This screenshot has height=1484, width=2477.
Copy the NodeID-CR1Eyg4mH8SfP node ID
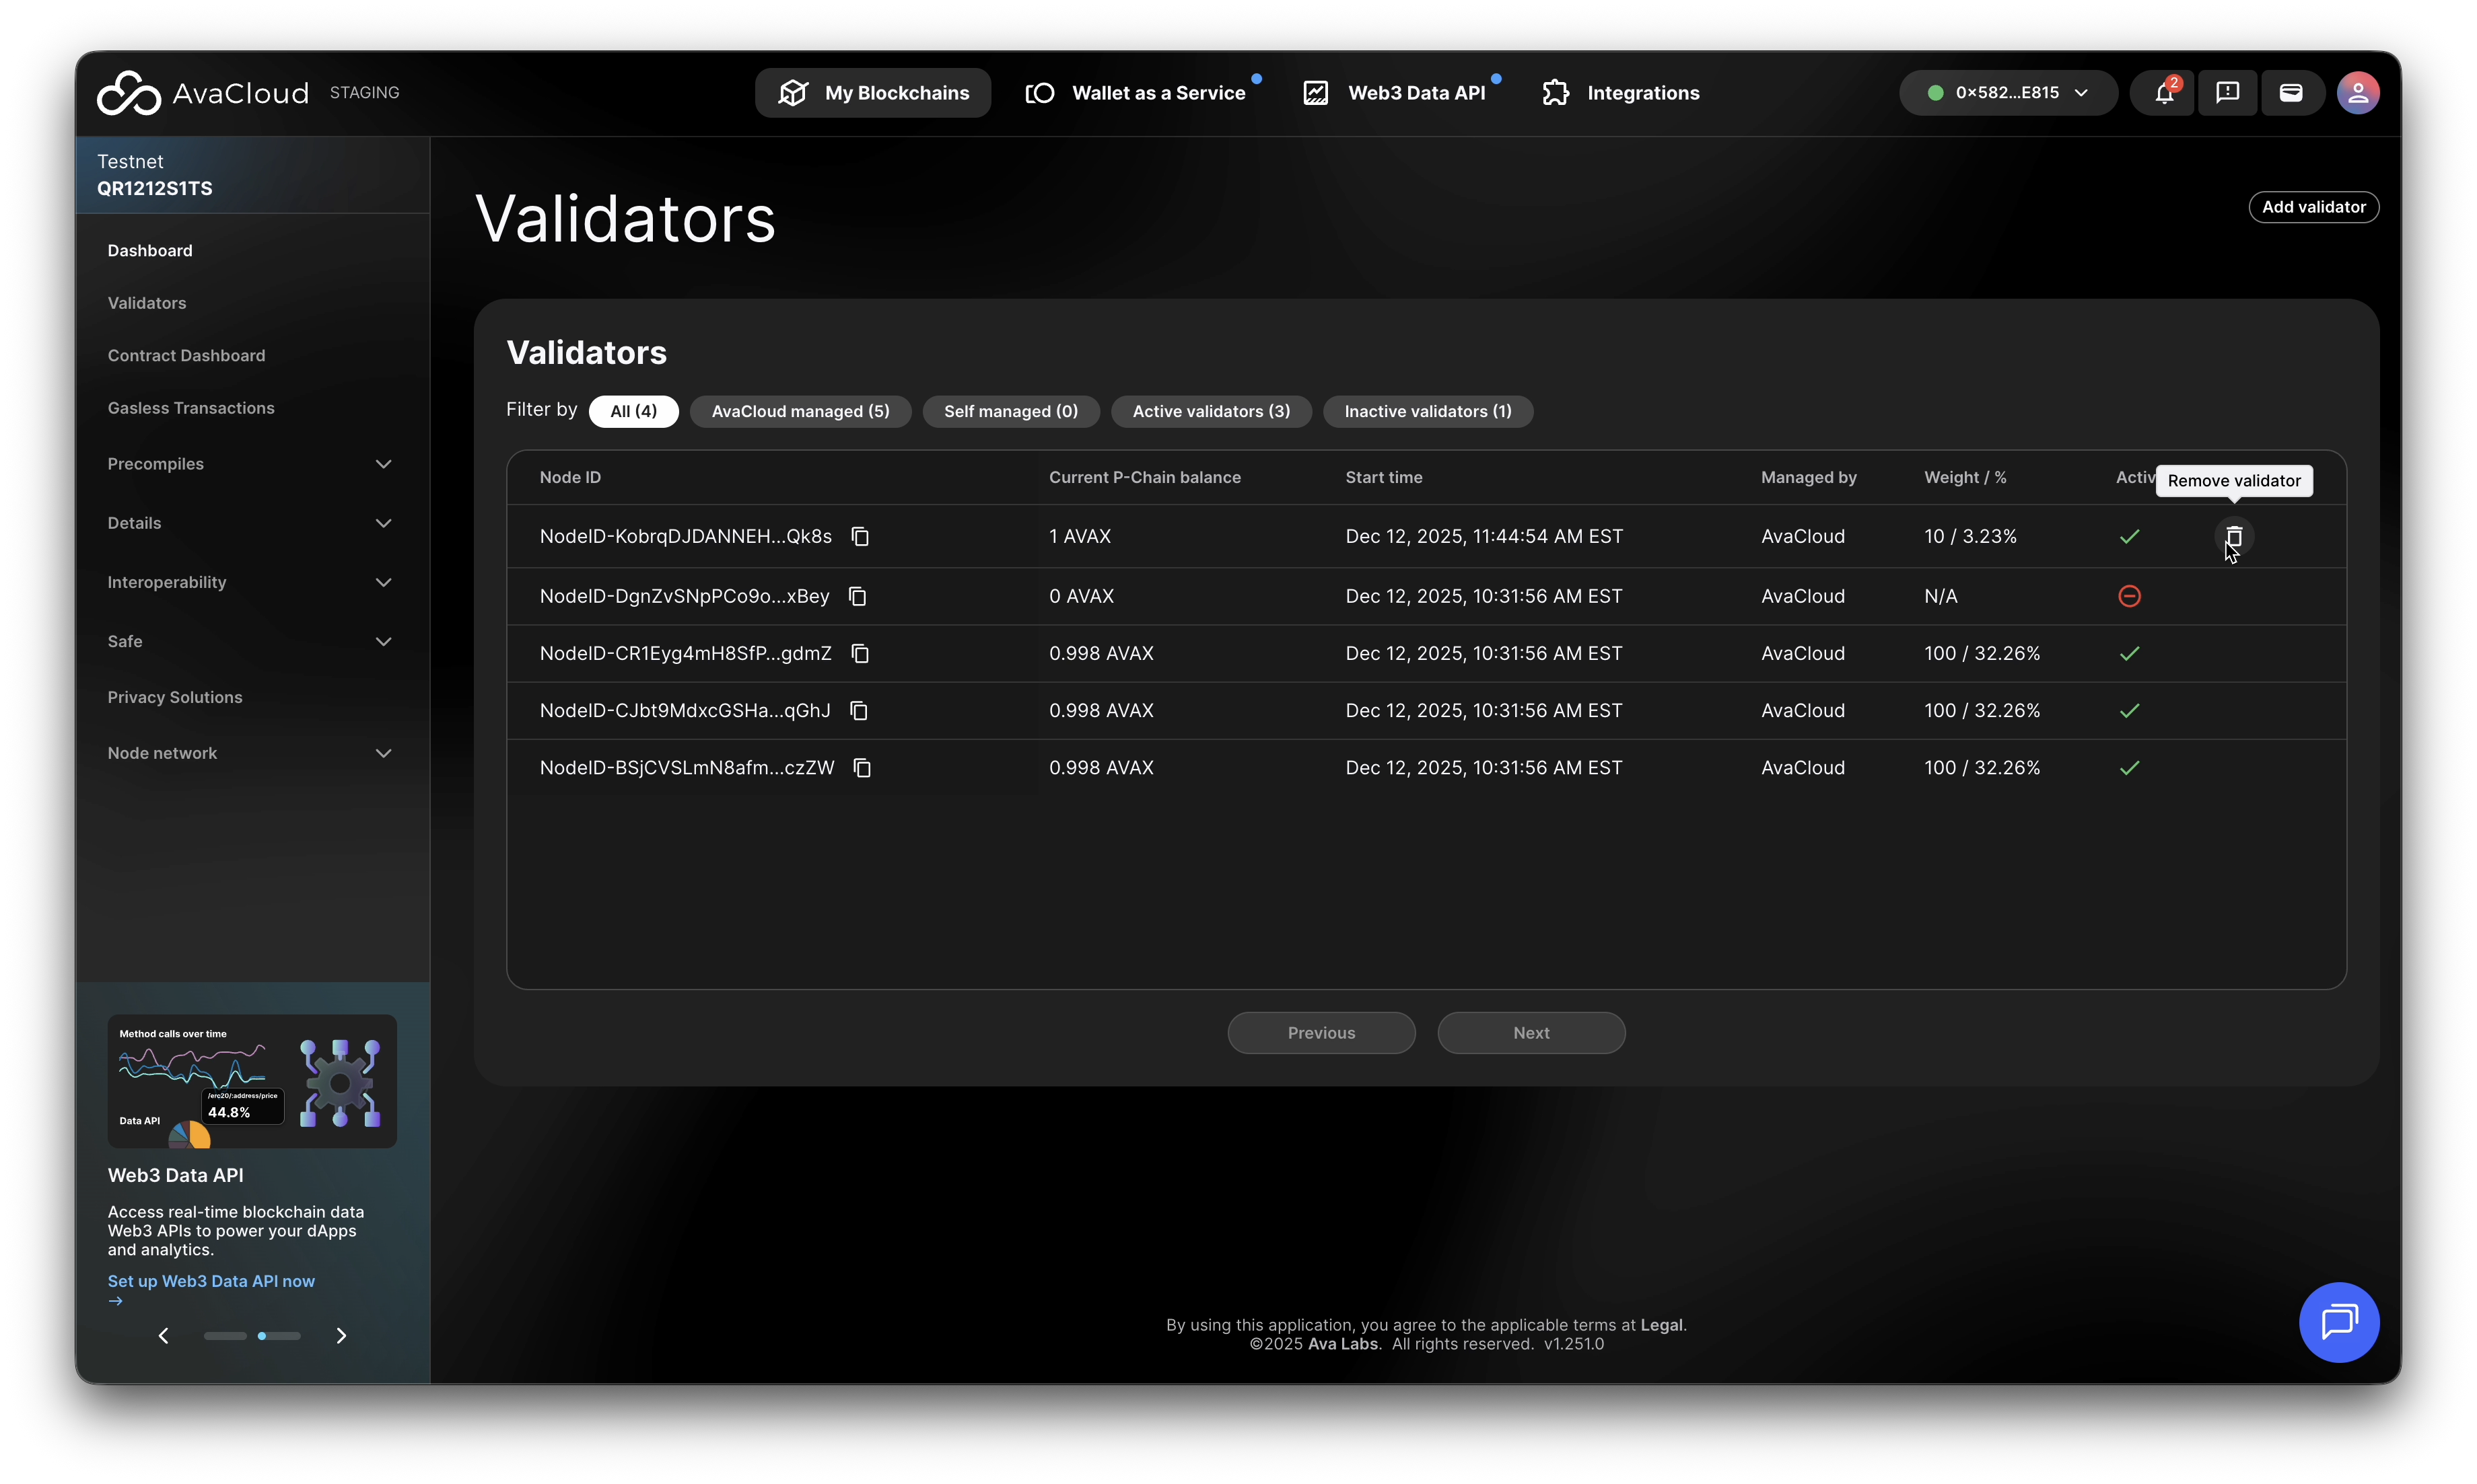click(860, 653)
